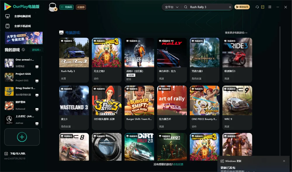Click the OurPlay logo icon

tap(8, 7)
